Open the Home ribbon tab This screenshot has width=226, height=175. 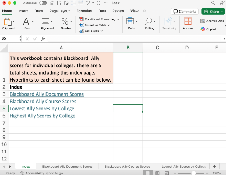7,11
